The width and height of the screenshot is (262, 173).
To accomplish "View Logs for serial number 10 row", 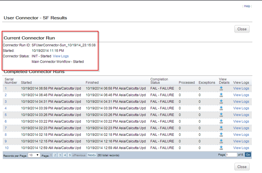I will pos(241,148).
